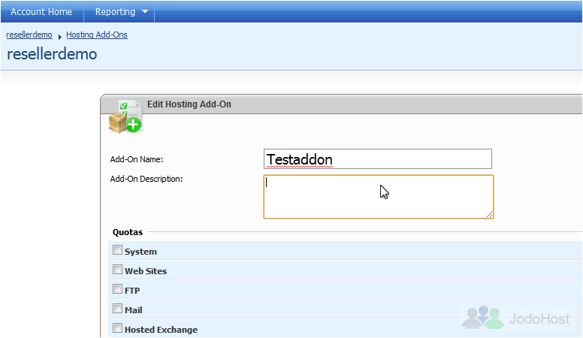Screen dimensions: 583x338
Task: Click the Add-On Name label
Action: (137, 159)
